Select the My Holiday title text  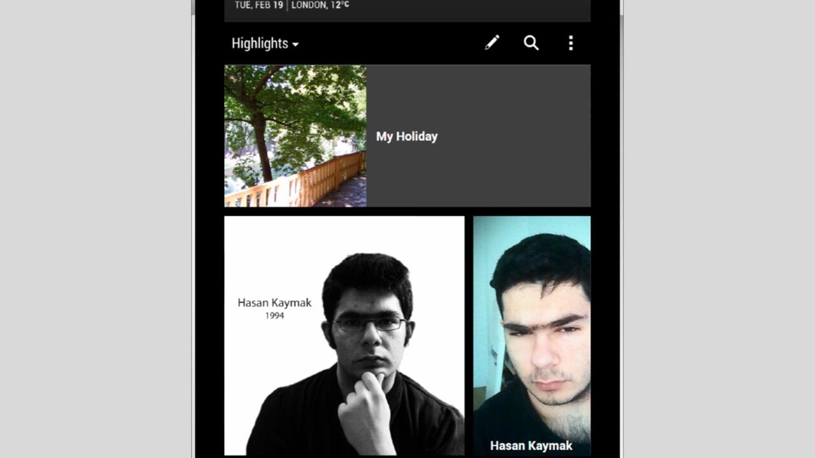[x=407, y=136]
